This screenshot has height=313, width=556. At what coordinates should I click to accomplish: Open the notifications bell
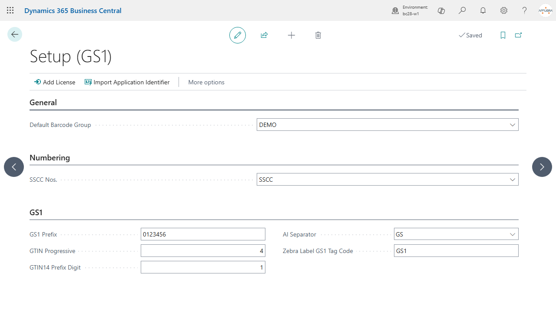point(483,10)
